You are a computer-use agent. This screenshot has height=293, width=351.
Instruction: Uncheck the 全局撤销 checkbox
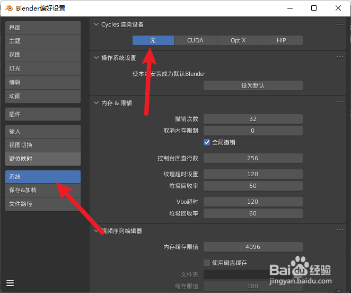[207, 142]
